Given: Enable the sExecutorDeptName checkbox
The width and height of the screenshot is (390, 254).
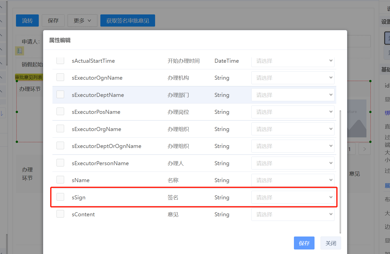Looking at the screenshot, I should 60,95.
